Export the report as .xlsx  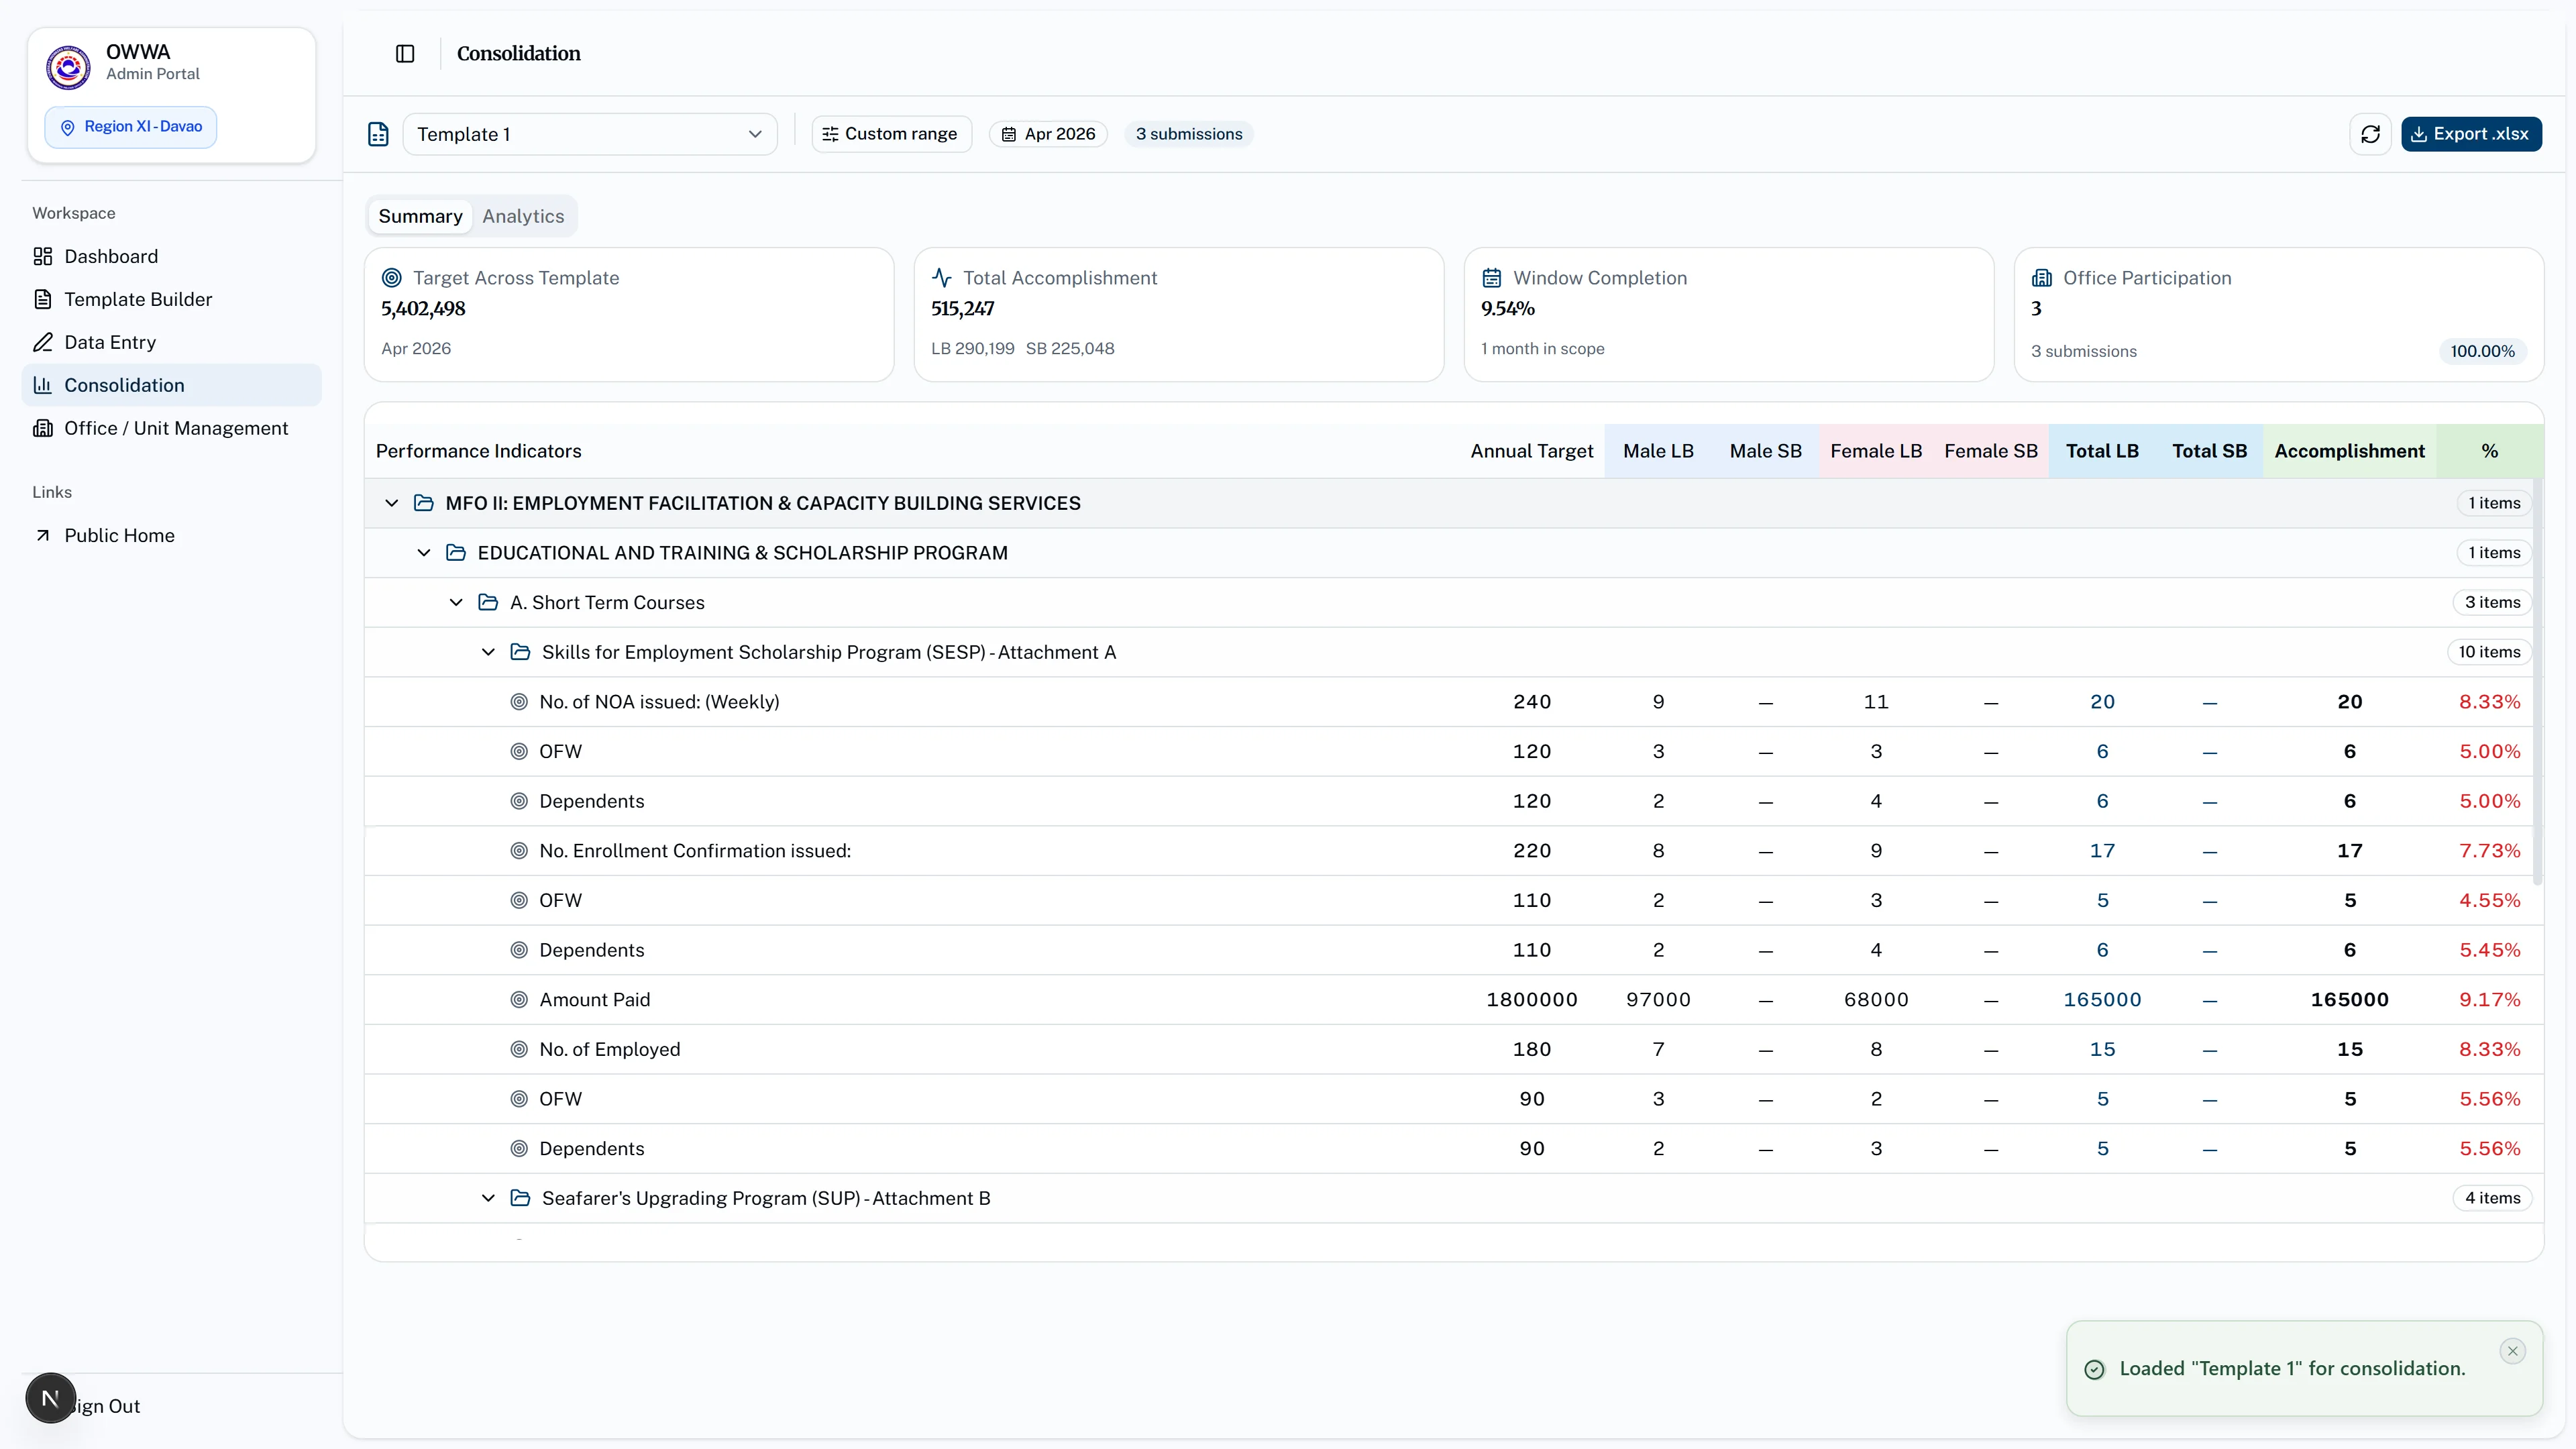pos(2471,134)
